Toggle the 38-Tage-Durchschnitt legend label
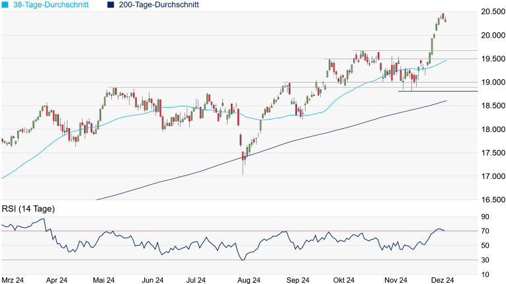 [x=51, y=5]
